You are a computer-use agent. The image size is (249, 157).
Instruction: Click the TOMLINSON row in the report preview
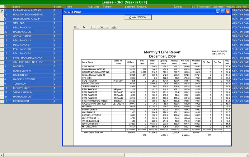click(156, 67)
